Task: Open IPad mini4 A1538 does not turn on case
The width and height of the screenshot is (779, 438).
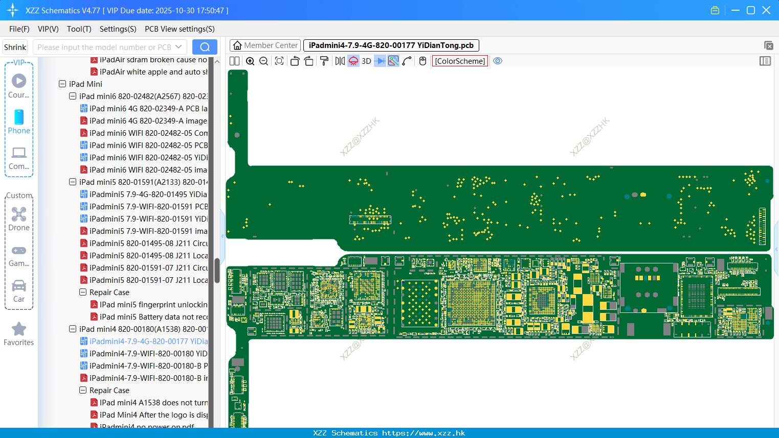Action: [149, 402]
